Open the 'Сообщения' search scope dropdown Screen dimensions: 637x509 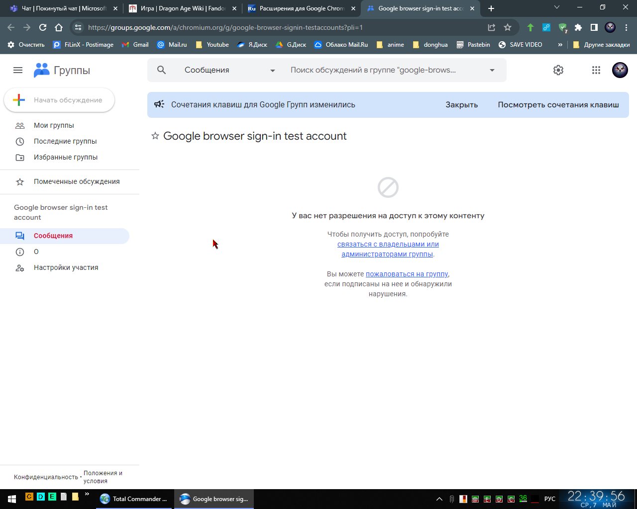(230, 70)
